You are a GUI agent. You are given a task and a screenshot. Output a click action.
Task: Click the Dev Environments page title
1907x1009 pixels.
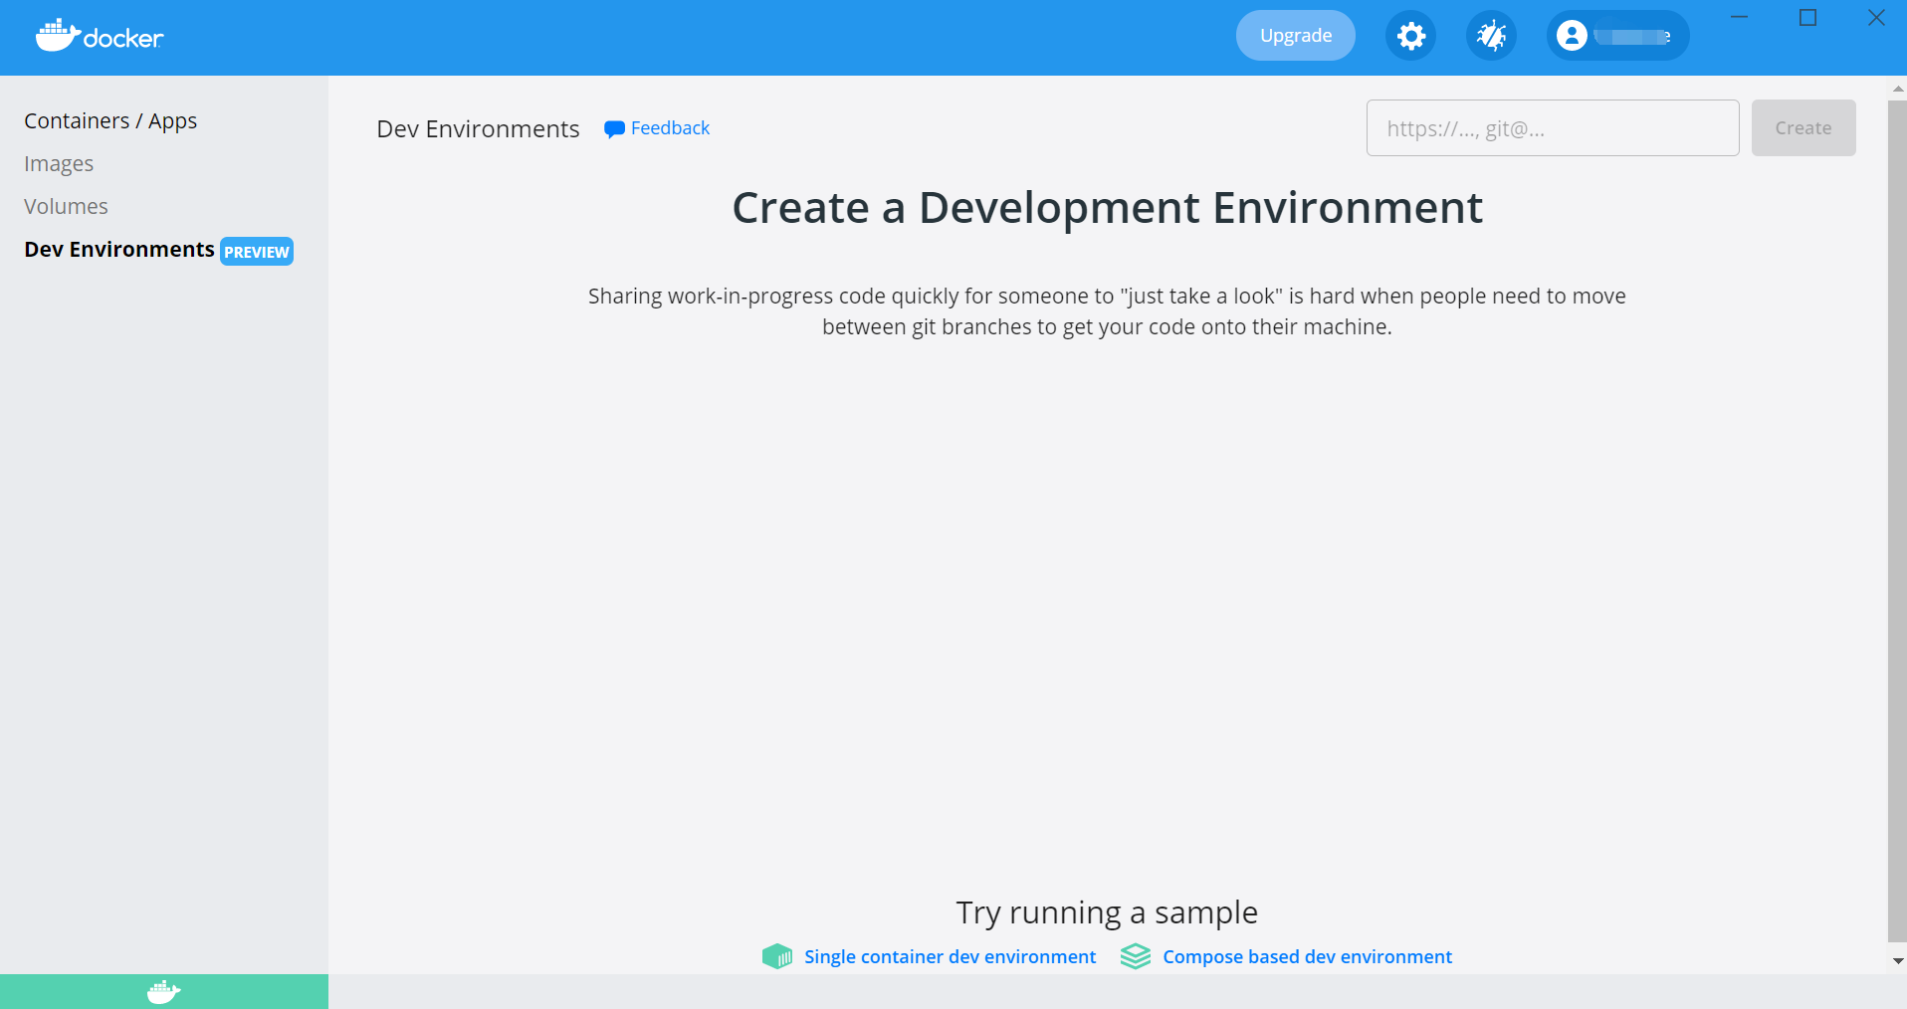(x=478, y=128)
